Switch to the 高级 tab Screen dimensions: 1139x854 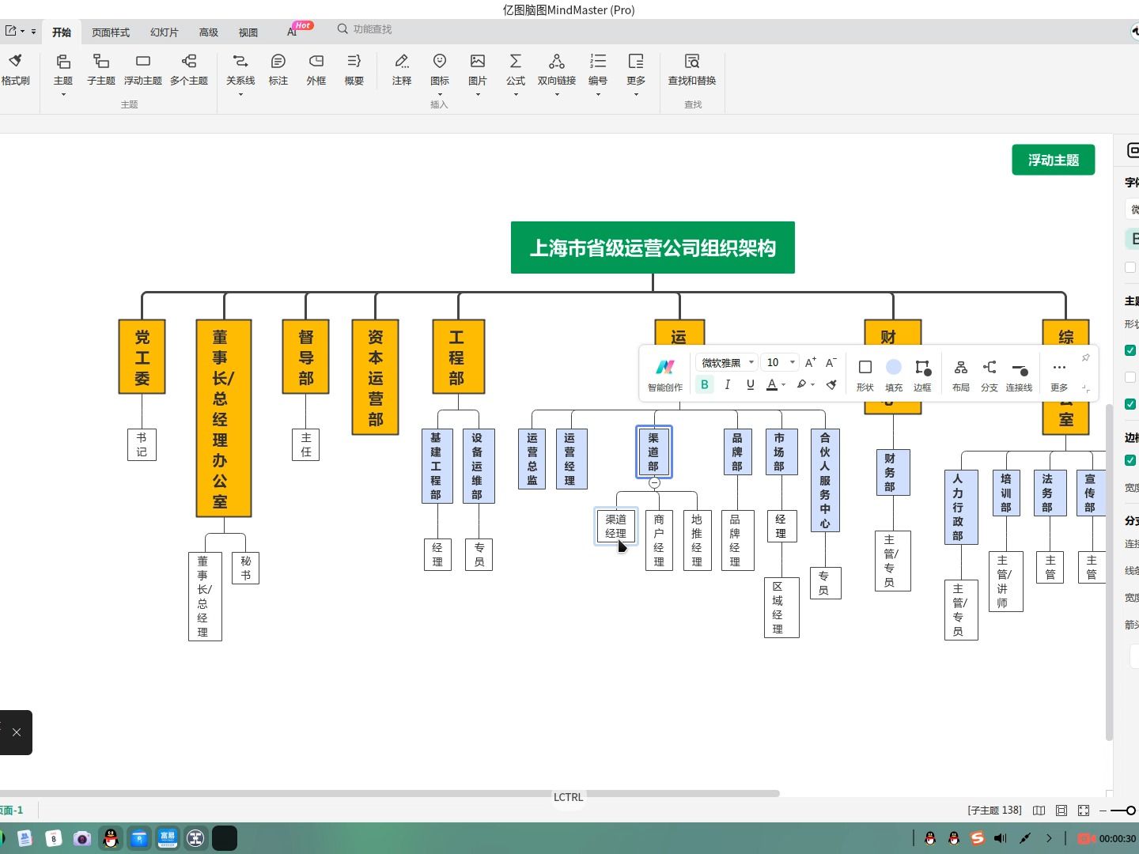209,32
